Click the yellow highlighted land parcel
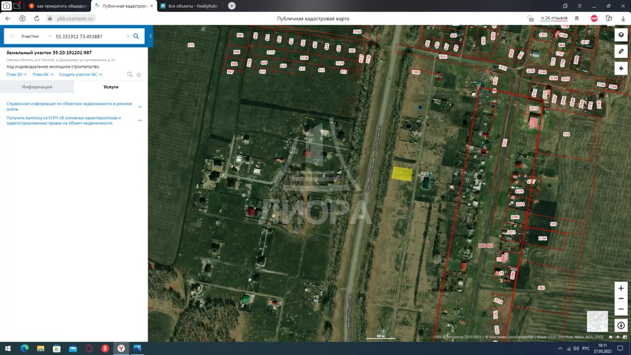The image size is (631, 355). (x=402, y=174)
